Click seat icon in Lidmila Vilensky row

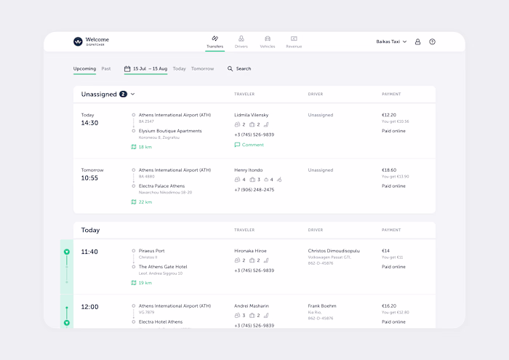tap(266, 124)
